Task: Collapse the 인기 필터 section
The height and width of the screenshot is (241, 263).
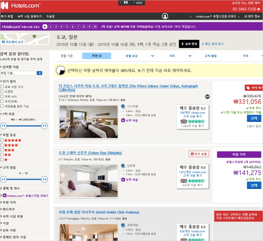Action: (x=8, y=81)
